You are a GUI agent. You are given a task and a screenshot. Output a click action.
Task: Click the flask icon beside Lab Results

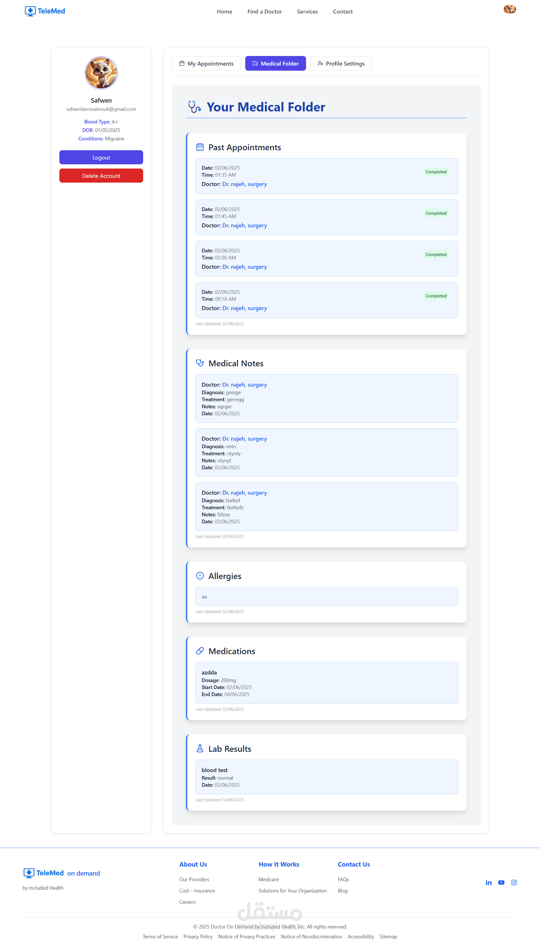click(x=200, y=748)
